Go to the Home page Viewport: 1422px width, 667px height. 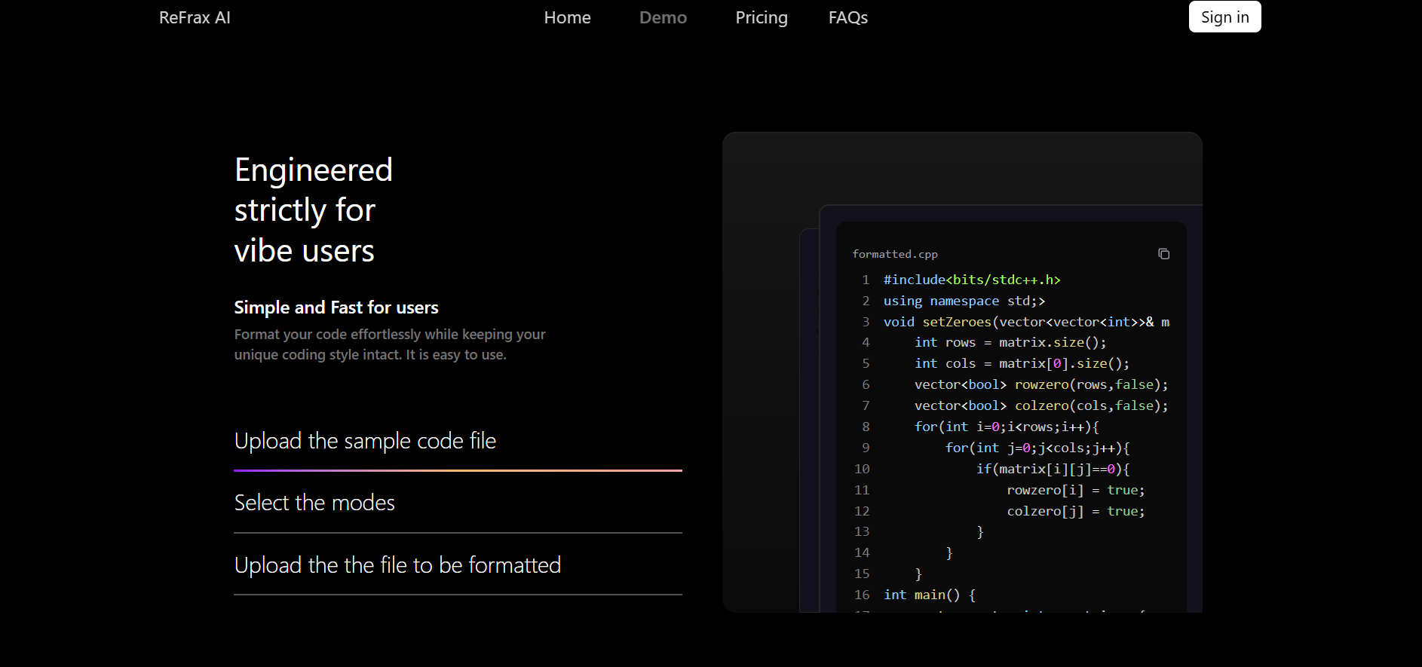tap(567, 17)
